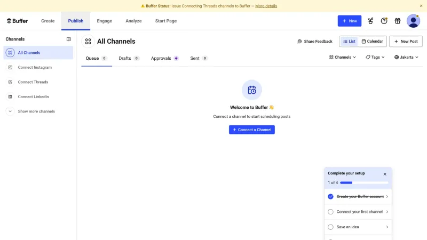Go to the Engage section
The width and height of the screenshot is (427, 240).
pos(105,21)
